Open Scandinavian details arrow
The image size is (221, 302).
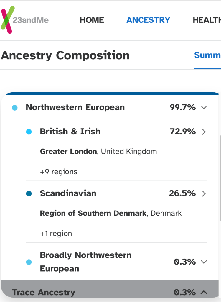click(x=204, y=194)
